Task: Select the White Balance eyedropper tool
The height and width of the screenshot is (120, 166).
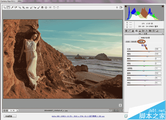Action: point(12,7)
